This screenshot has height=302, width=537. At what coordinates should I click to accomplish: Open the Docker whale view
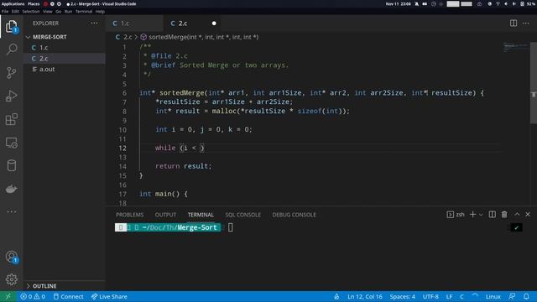tap(11, 189)
